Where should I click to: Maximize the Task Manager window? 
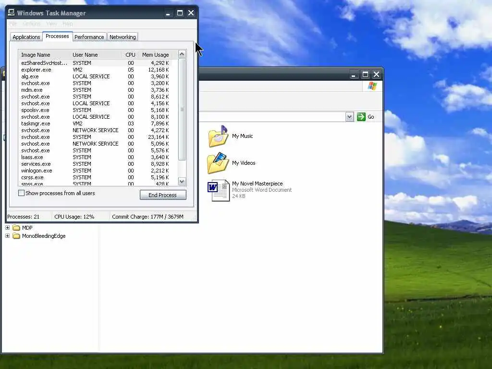(180, 13)
